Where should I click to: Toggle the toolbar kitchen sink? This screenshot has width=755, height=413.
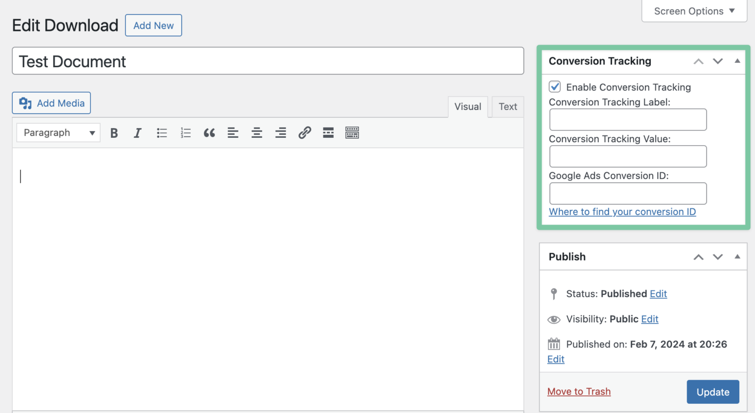coord(352,133)
